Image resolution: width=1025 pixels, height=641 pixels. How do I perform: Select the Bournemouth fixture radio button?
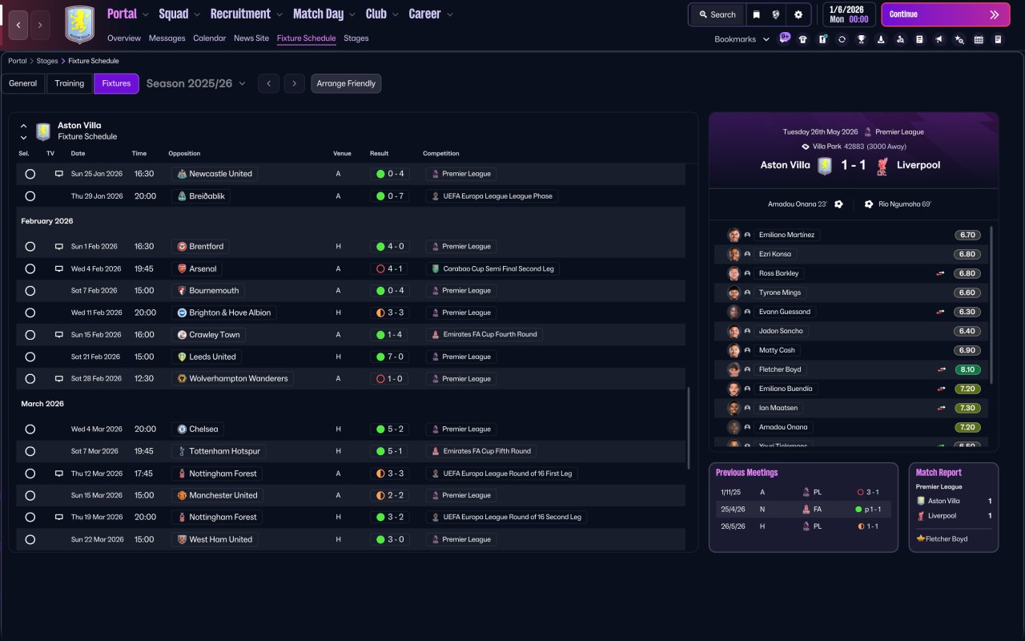tap(30, 291)
